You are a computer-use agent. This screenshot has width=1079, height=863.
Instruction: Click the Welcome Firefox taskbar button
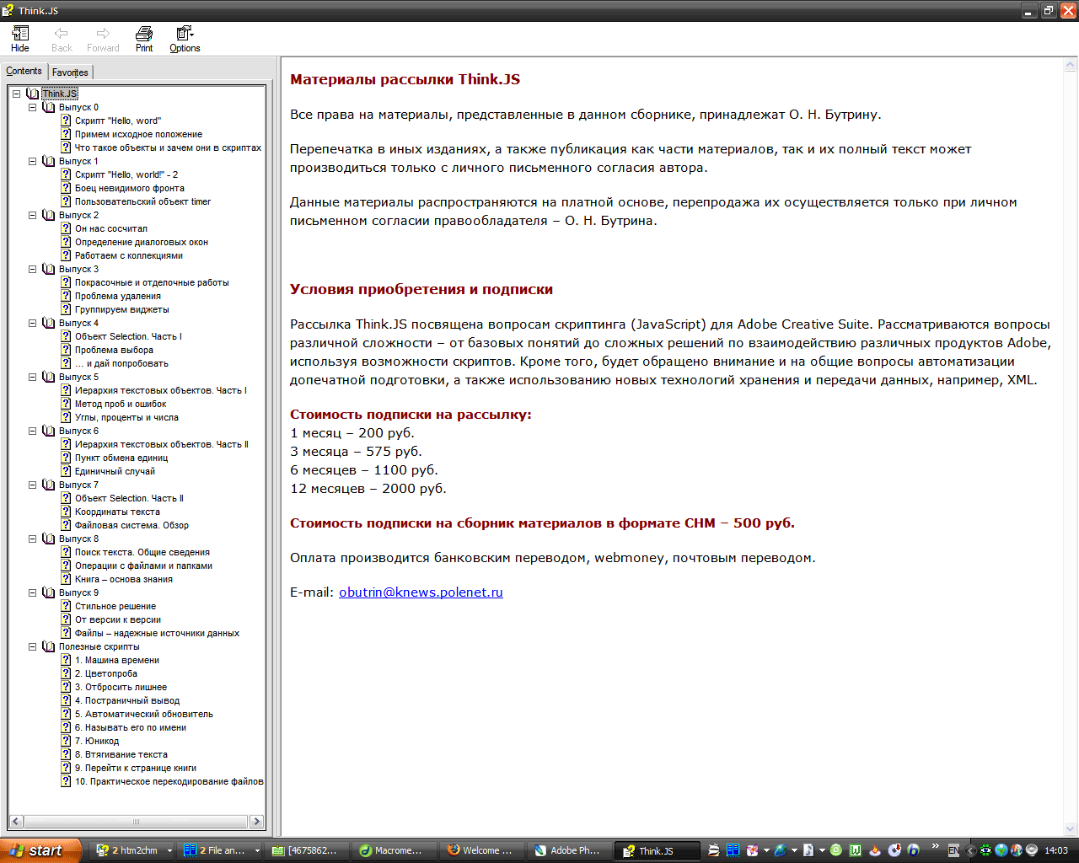point(481,850)
